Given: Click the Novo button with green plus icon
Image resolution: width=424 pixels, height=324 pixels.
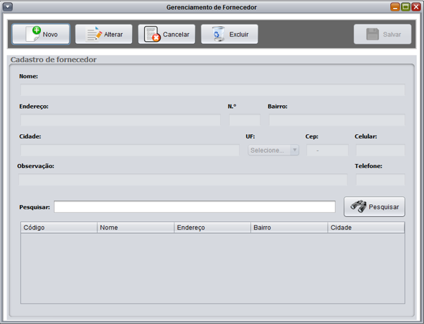Looking at the screenshot, I should click(x=40, y=34).
